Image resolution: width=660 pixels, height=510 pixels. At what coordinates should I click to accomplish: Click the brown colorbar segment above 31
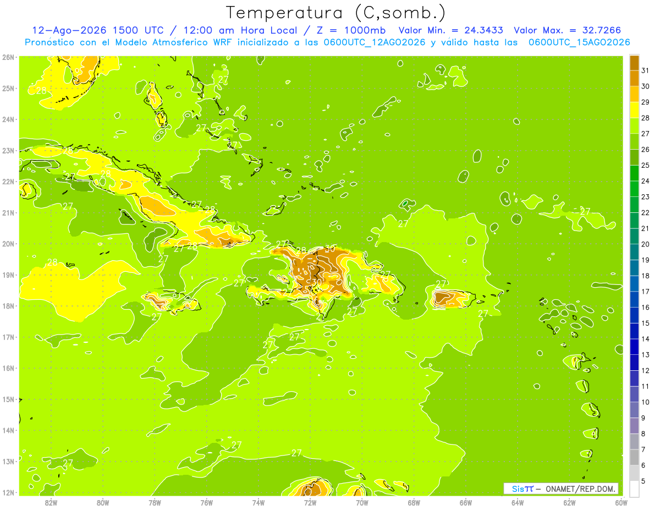click(x=634, y=63)
